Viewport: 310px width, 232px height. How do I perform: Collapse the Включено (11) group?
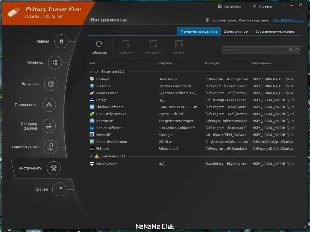pos(91,72)
